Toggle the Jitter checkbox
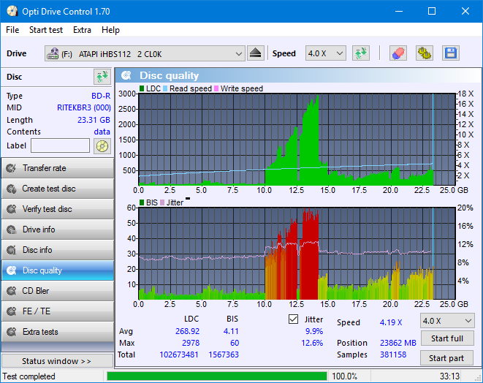Viewport: 483px width, 383px height. pos(293,319)
